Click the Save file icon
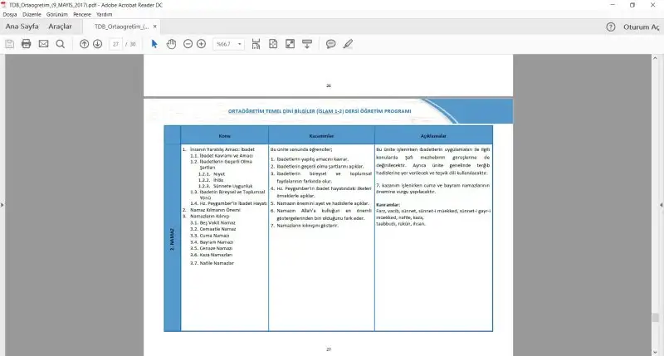This screenshot has height=356, width=664. point(9,44)
